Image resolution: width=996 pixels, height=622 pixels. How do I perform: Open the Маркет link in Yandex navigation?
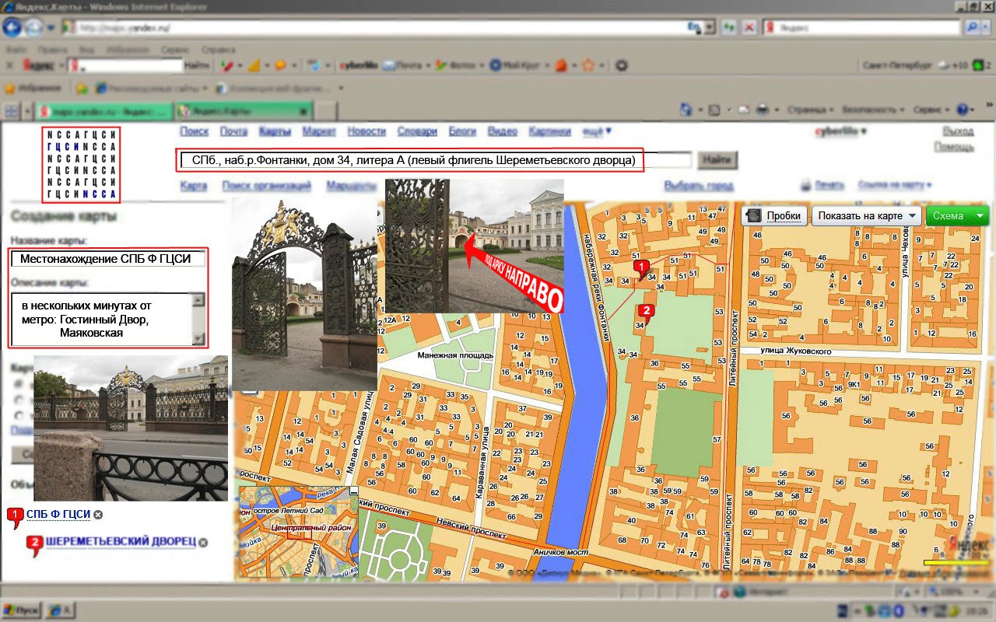(319, 131)
